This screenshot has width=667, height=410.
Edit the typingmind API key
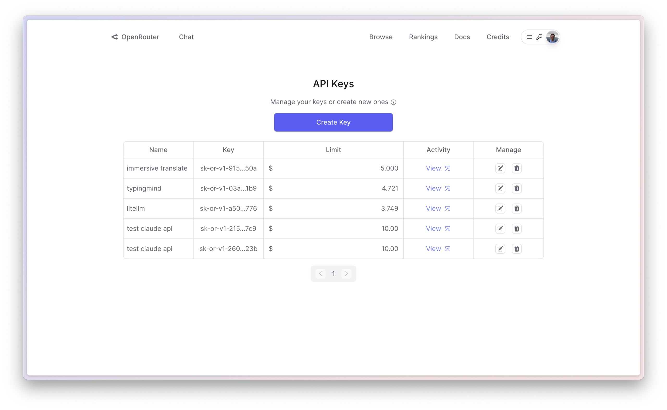pos(500,188)
